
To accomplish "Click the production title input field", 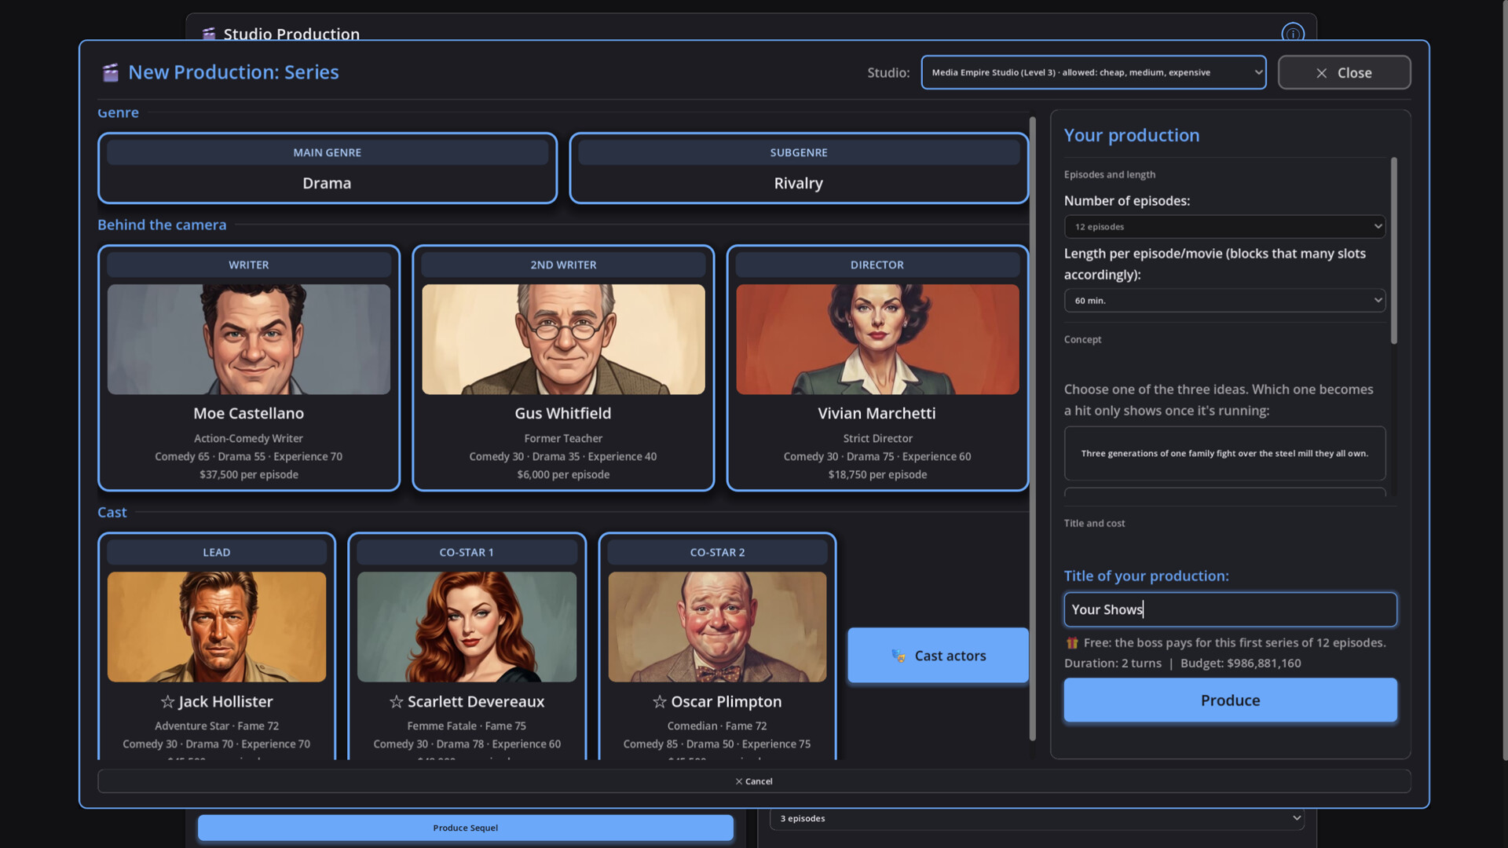I will point(1230,609).
